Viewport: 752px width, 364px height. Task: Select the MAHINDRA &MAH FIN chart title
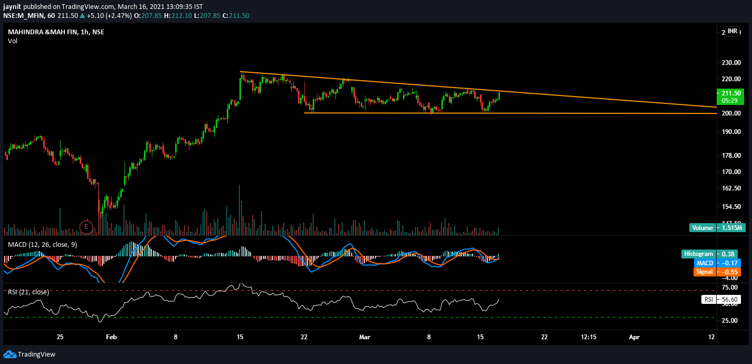56,32
